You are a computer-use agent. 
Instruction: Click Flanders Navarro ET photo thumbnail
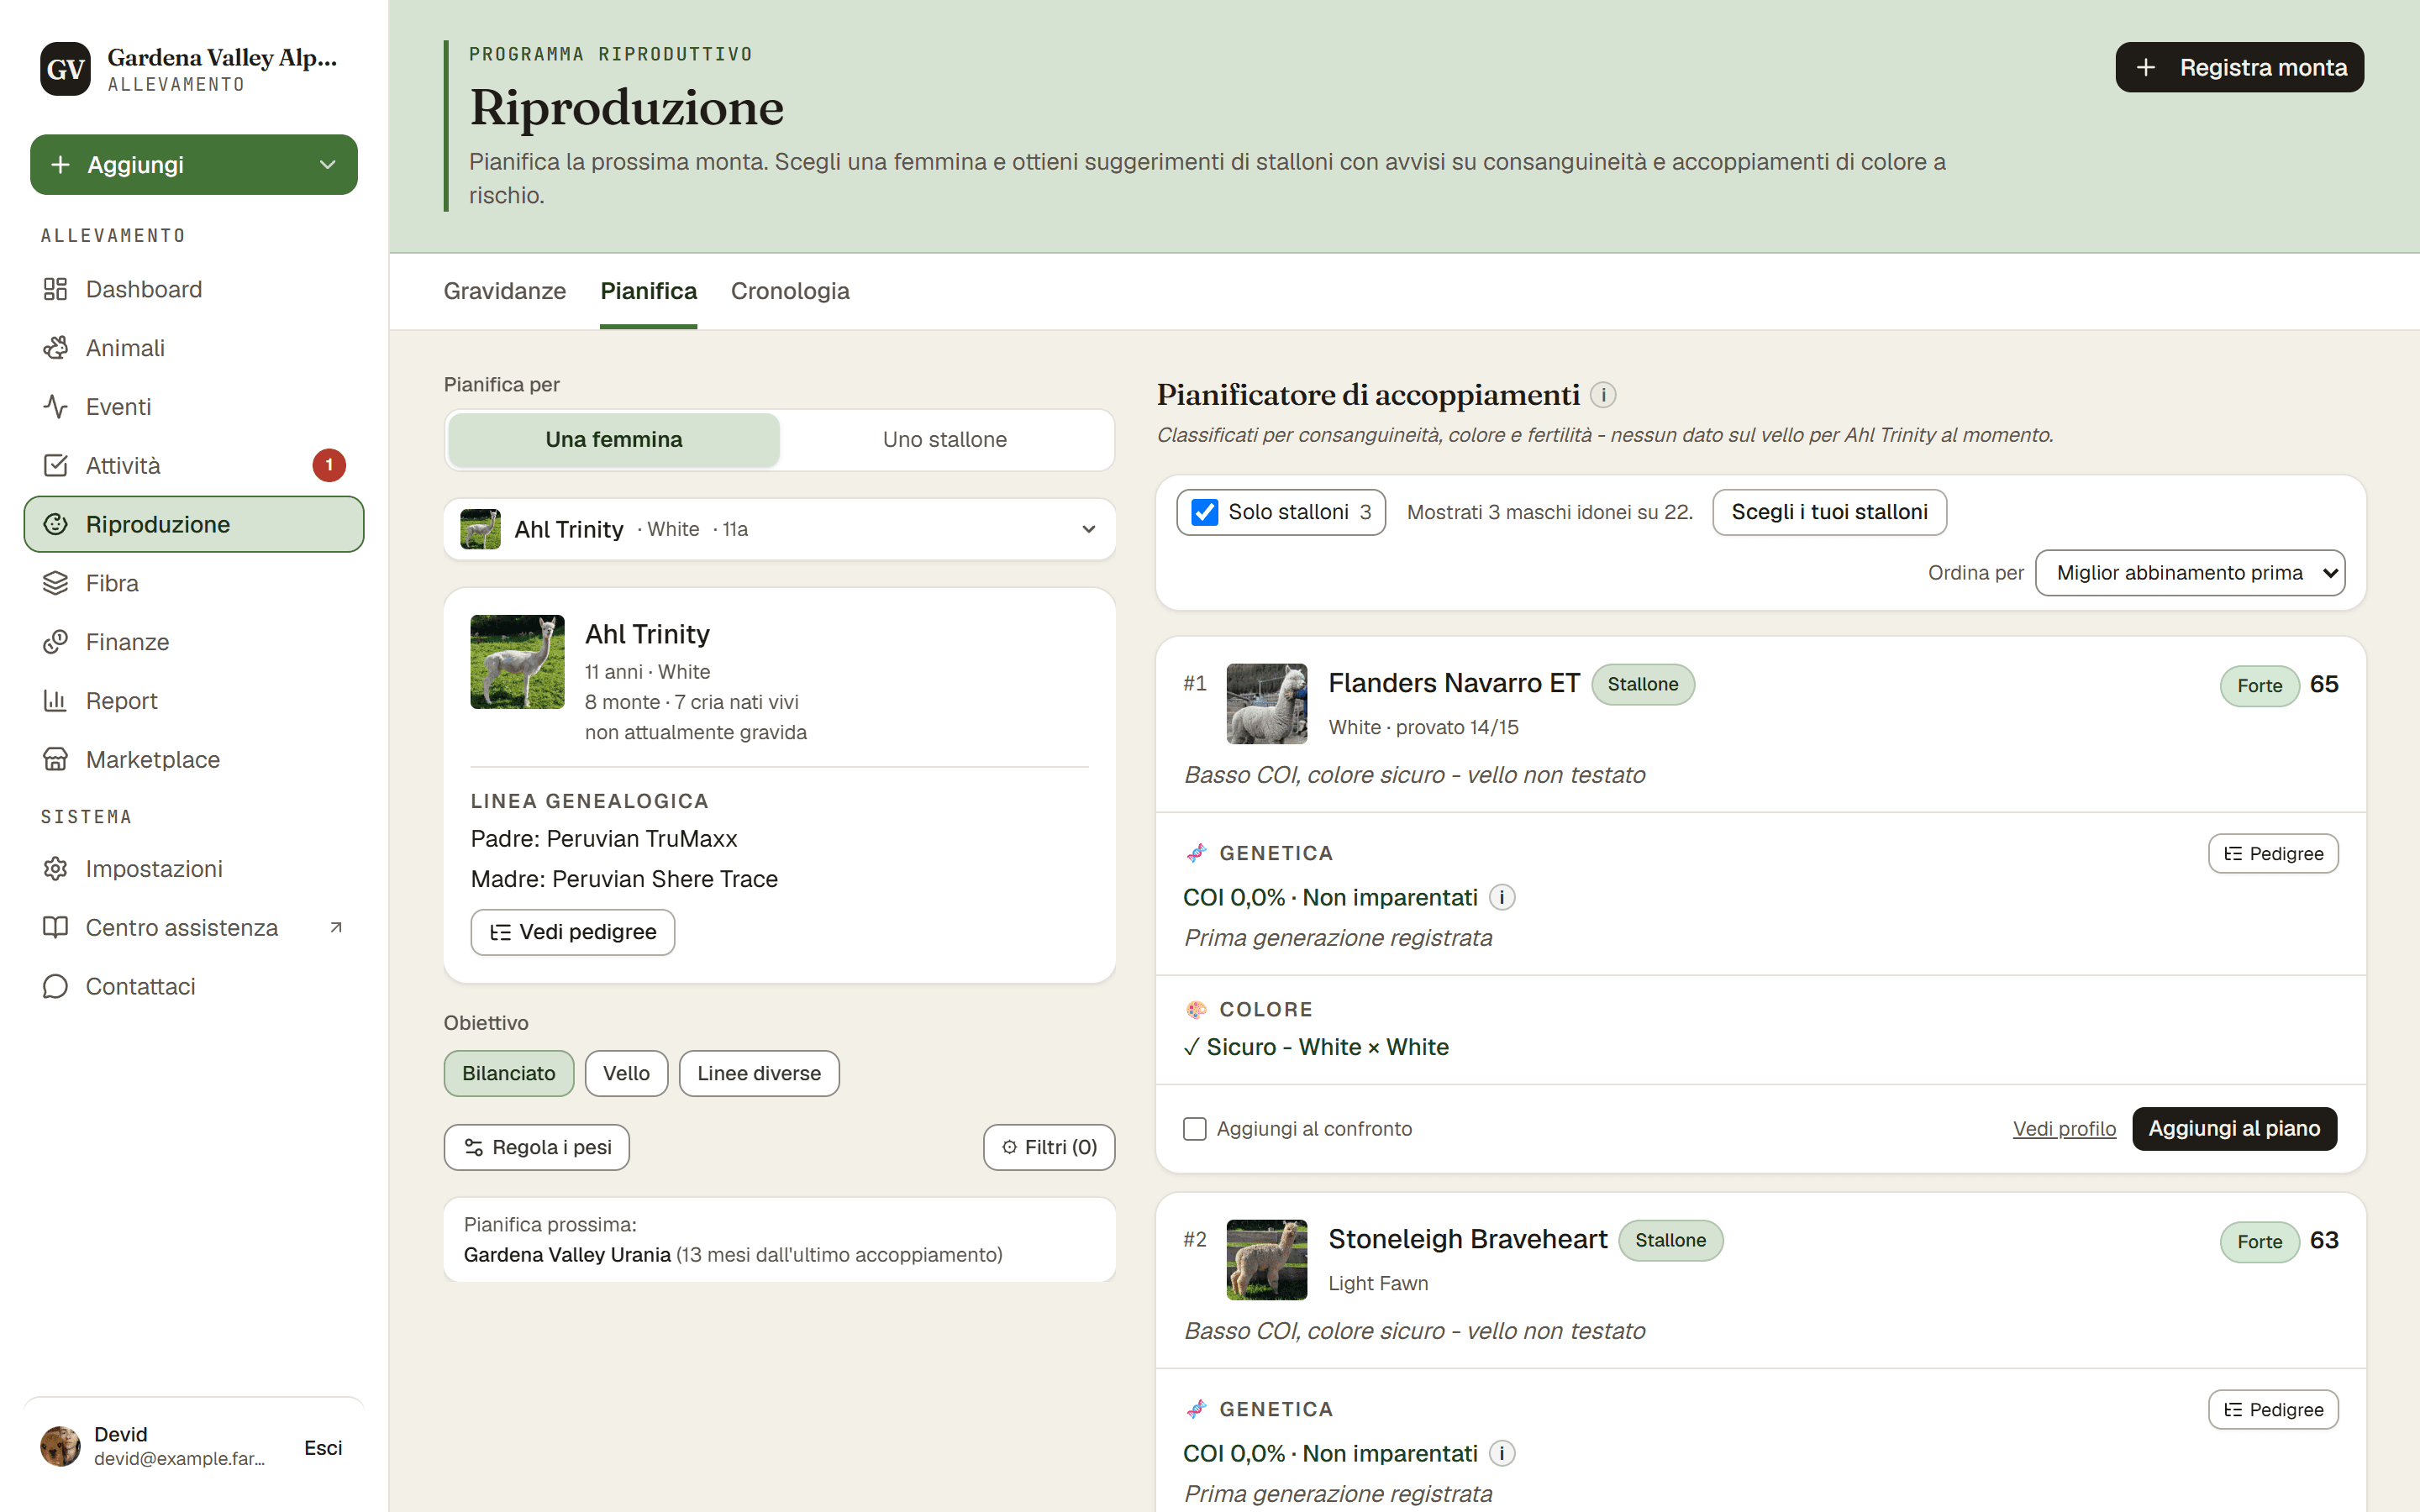(x=1267, y=704)
